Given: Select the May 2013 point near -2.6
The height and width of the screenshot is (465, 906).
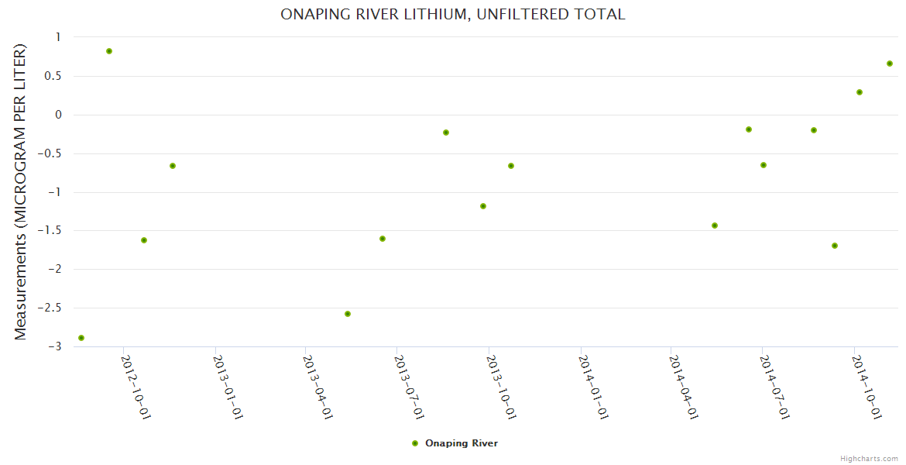Looking at the screenshot, I should (348, 314).
